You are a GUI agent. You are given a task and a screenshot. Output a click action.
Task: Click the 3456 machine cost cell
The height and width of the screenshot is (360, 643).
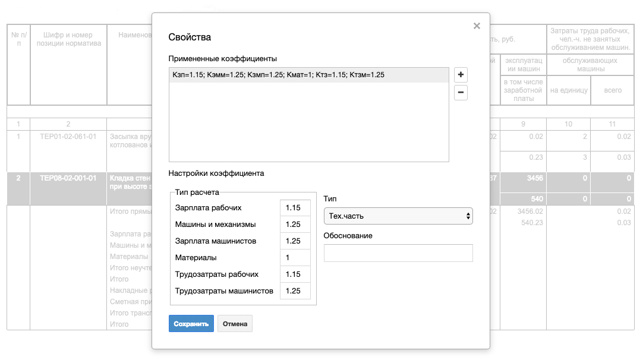click(x=523, y=178)
